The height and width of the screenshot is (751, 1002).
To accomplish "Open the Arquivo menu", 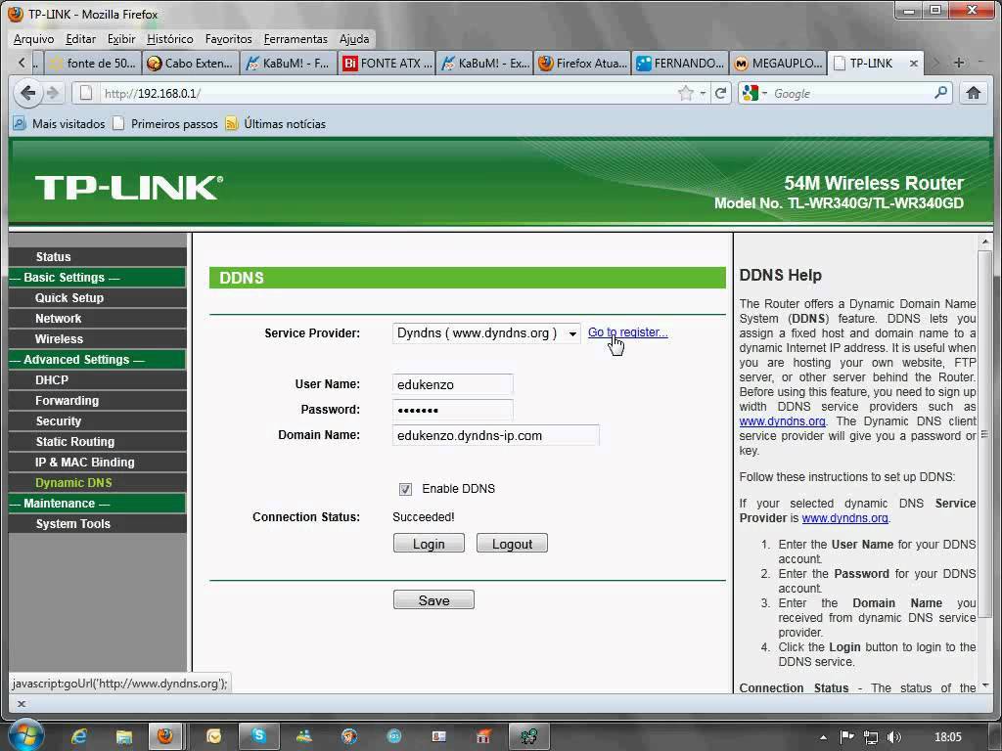I will [34, 39].
